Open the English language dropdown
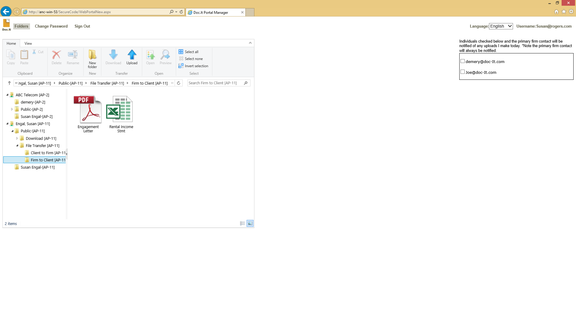Image resolution: width=576 pixels, height=315 pixels. pos(500,26)
